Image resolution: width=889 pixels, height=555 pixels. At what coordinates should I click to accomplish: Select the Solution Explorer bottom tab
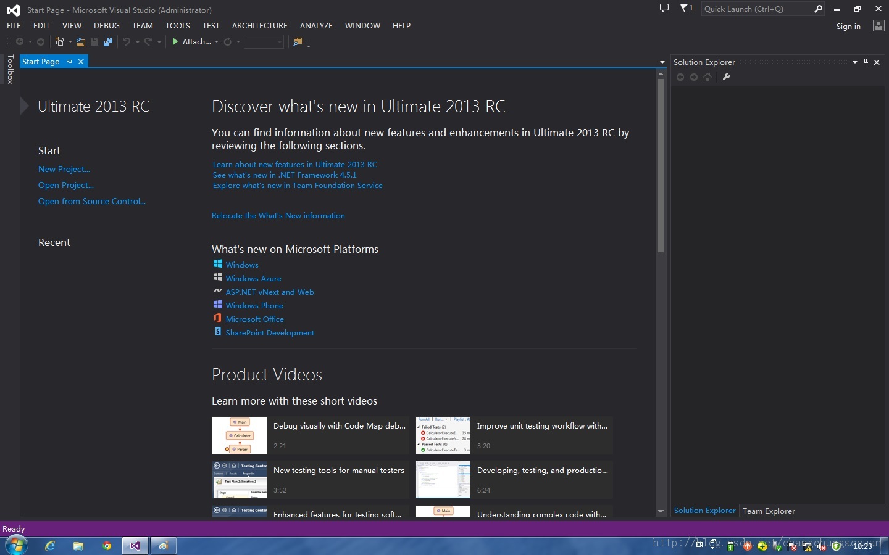tap(704, 511)
